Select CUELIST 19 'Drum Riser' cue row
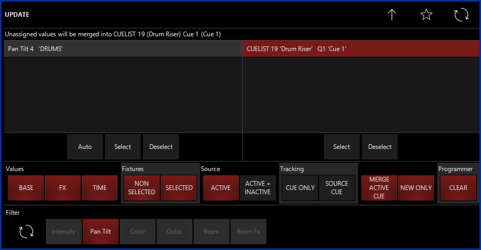481x250 pixels. (361, 49)
